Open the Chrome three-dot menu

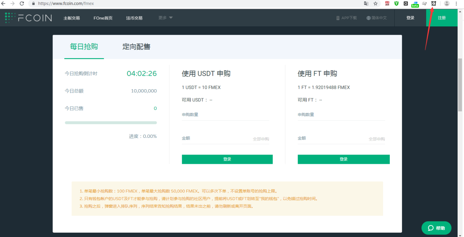(x=457, y=3)
